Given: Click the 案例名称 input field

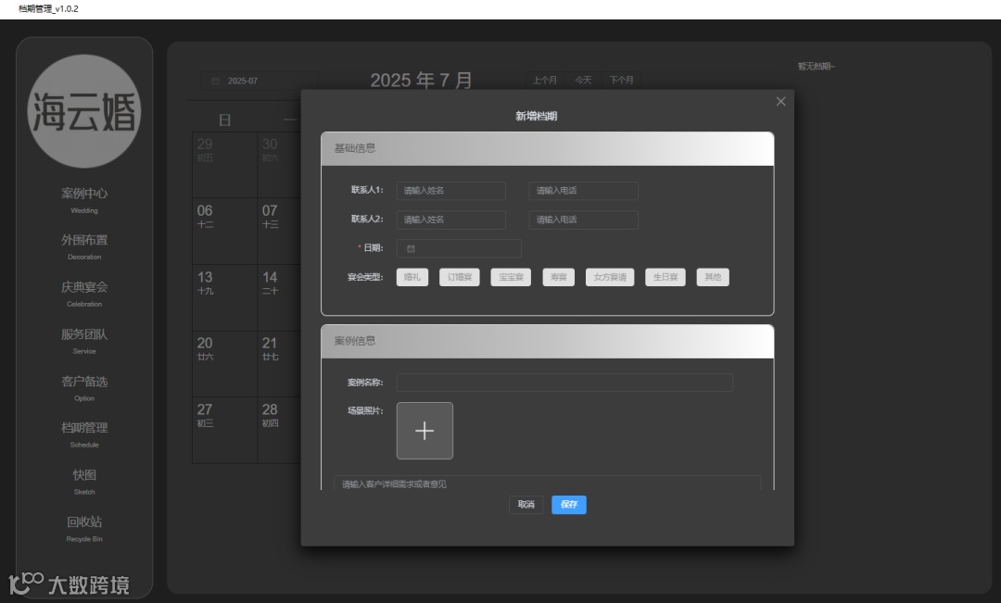Looking at the screenshot, I should point(565,383).
